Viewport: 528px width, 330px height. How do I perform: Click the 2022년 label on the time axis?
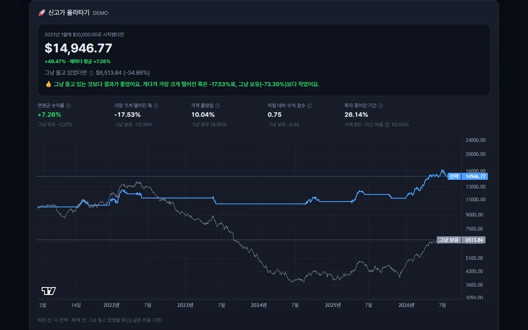click(111, 305)
